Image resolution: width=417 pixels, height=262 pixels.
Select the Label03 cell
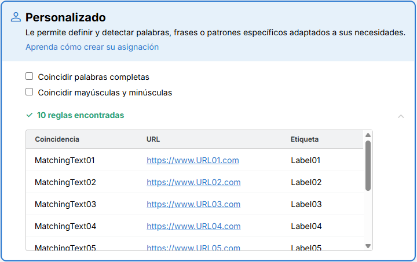pyautogui.click(x=306, y=204)
